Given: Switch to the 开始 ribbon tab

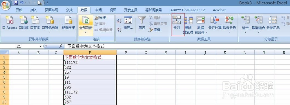Looking at the screenshot, I should pos(19,10).
